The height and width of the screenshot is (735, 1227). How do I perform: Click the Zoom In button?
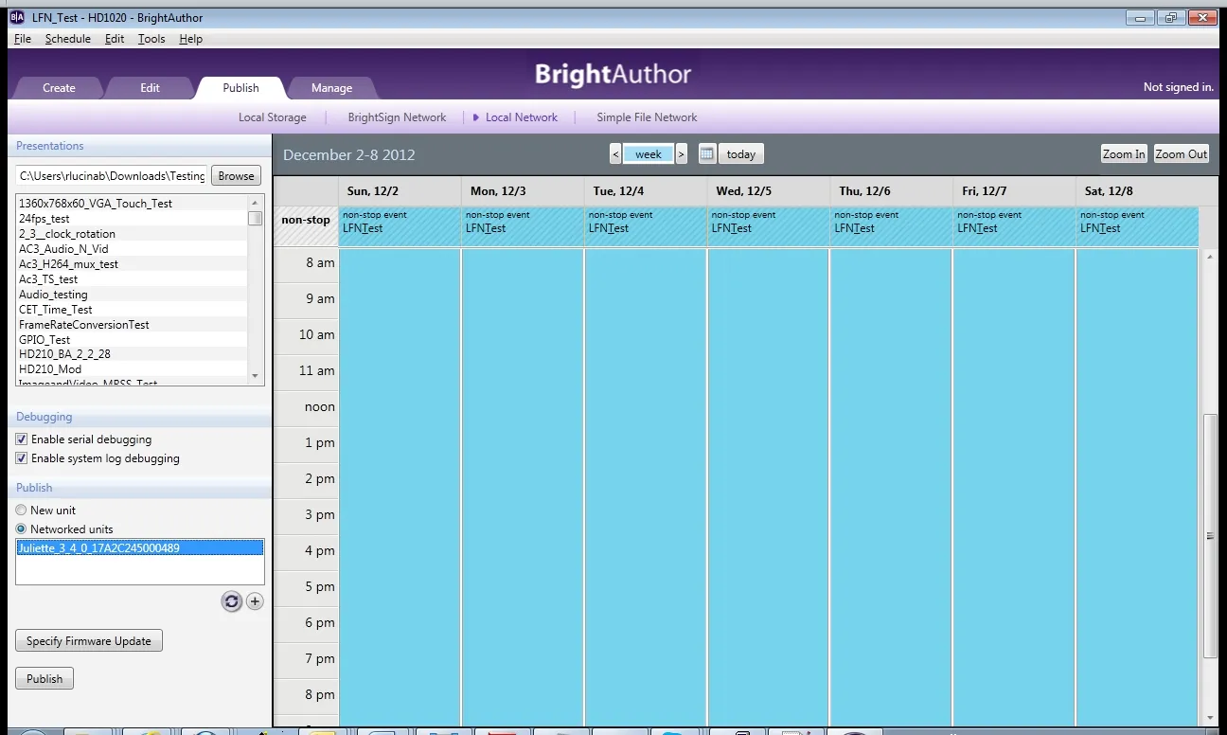(1124, 154)
